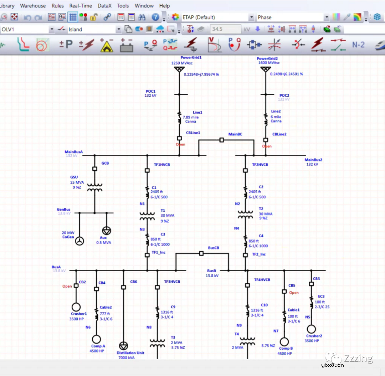Click the BusCB tie breaker symbol
The width and height of the screenshot is (385, 376).
pyautogui.click(x=201, y=253)
